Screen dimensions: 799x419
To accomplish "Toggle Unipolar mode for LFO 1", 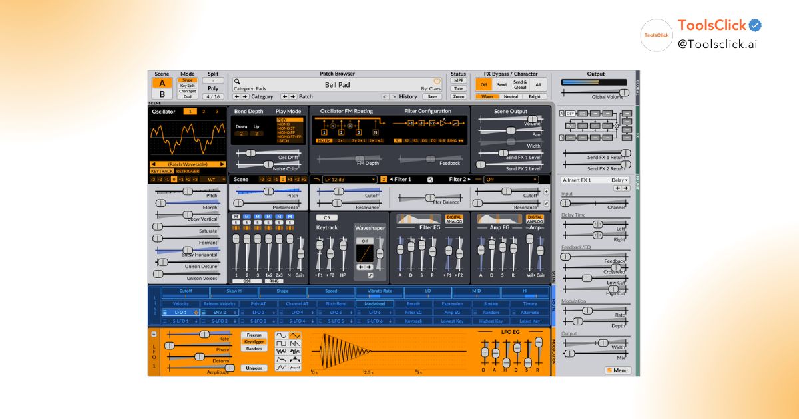I will [255, 367].
